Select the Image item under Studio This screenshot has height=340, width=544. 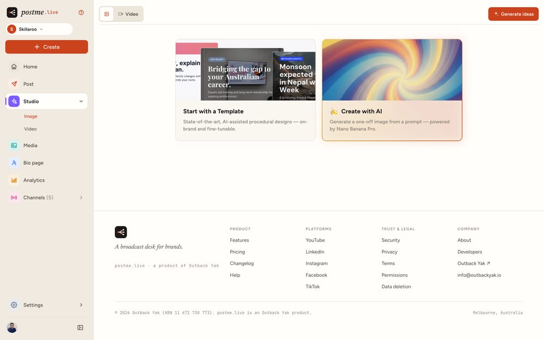coord(30,116)
